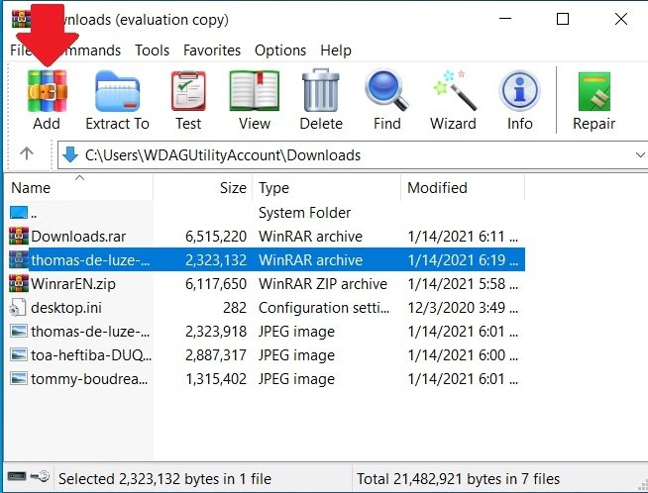Image resolution: width=648 pixels, height=493 pixels.
Task: Click the Delete trash can icon
Action: (x=321, y=90)
